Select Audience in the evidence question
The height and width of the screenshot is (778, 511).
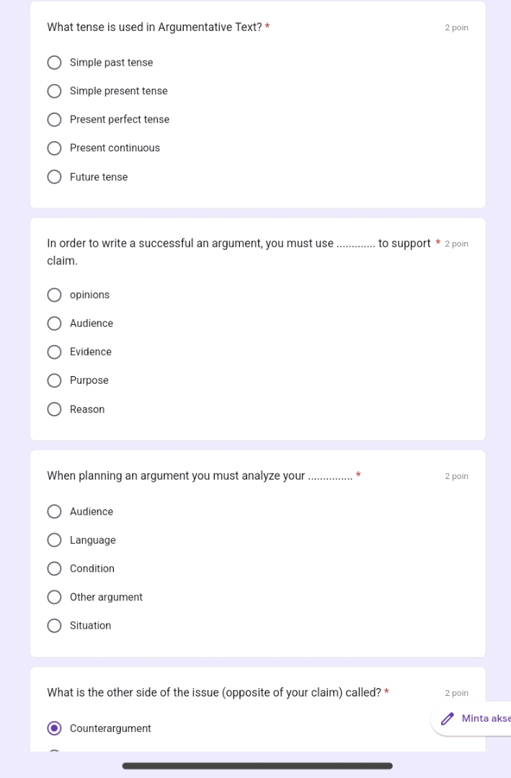coord(54,323)
